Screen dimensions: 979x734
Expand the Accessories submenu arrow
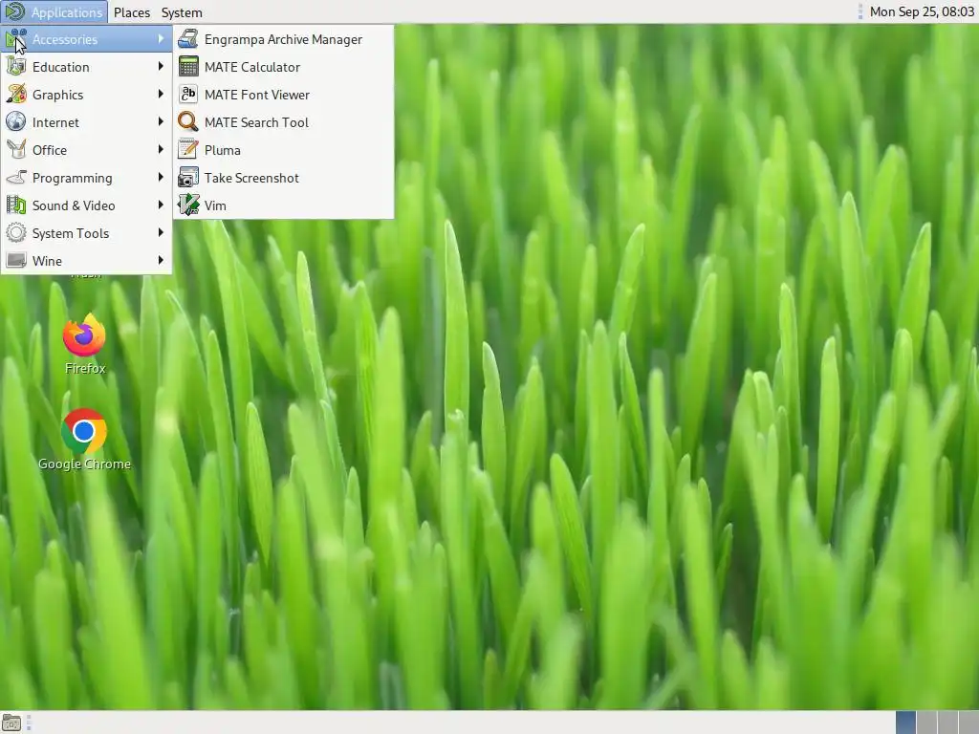[161, 38]
